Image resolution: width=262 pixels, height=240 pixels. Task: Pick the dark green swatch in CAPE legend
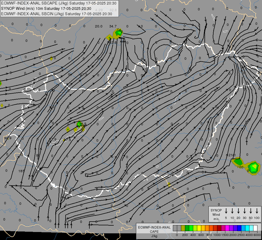[x=187, y=228]
